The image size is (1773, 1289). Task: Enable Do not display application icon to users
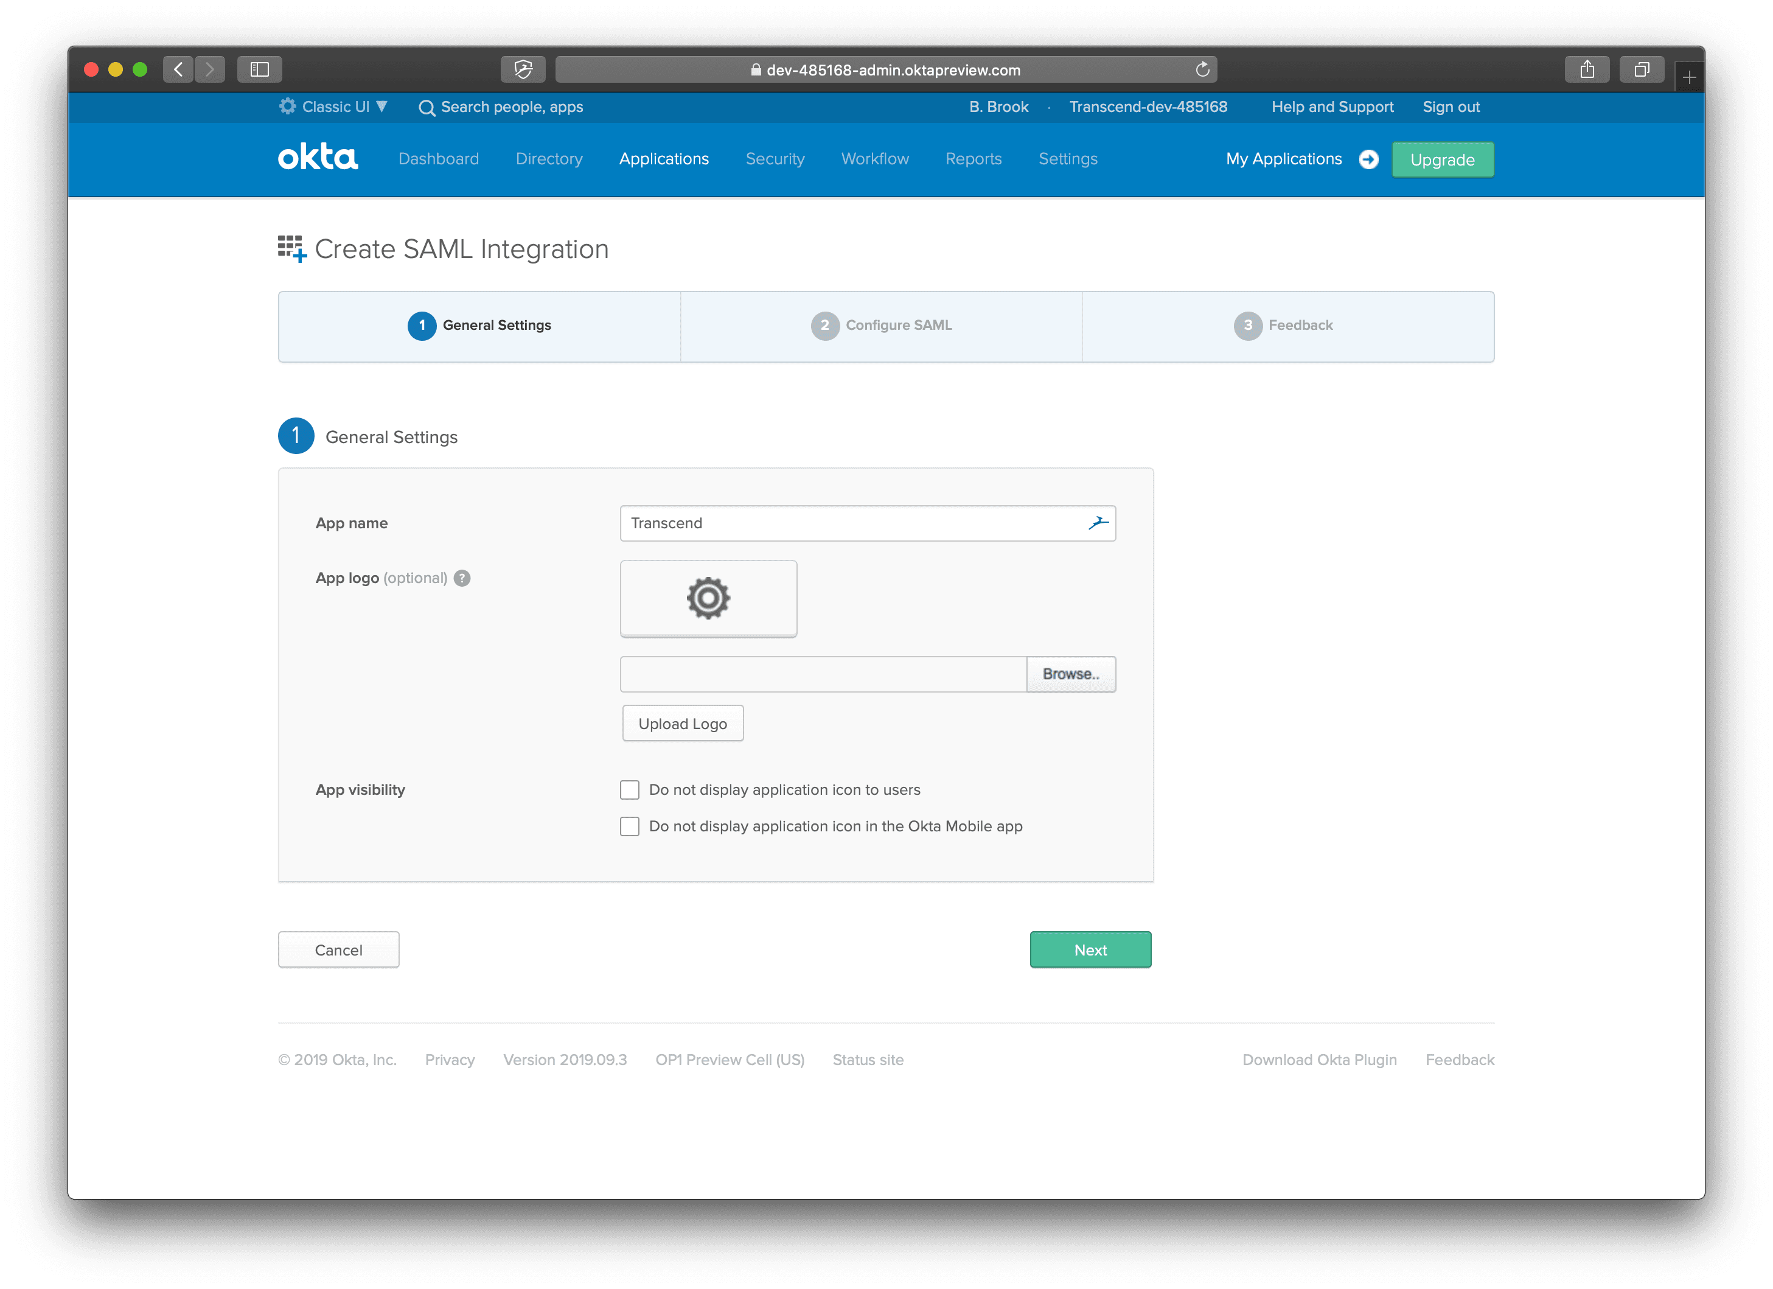629,789
